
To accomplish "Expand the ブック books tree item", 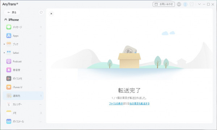I will [x=4, y=44].
